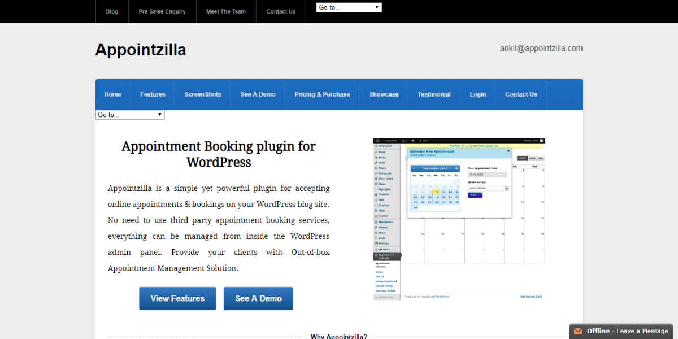Expand the Go to dropdown below blue menu
Screen dimensions: 678x339
point(130,115)
